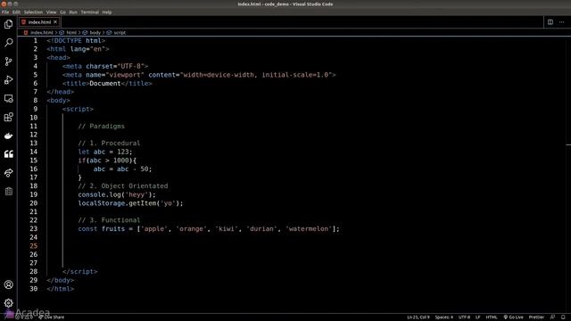The width and height of the screenshot is (571, 321).
Task: Open the Accounts menu
Action: coord(8,284)
